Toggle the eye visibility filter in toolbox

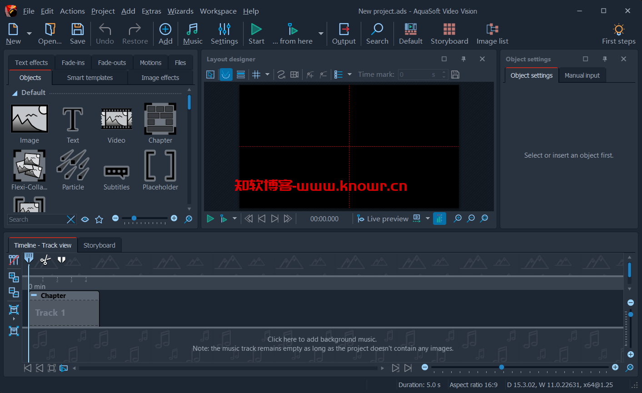tap(85, 219)
